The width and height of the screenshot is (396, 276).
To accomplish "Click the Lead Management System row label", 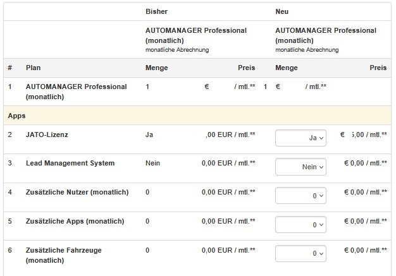I will (70, 163).
